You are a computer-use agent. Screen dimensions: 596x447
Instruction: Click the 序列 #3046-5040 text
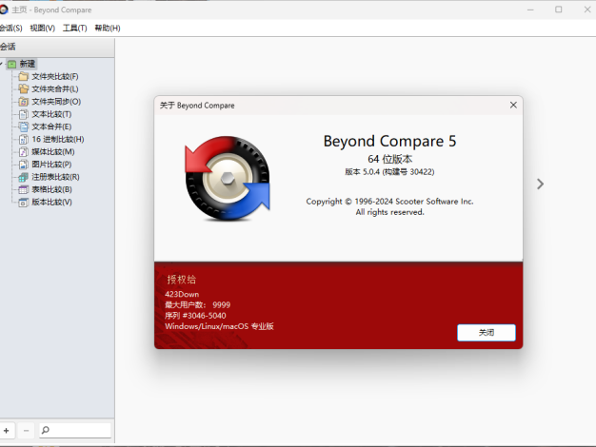pyautogui.click(x=195, y=316)
